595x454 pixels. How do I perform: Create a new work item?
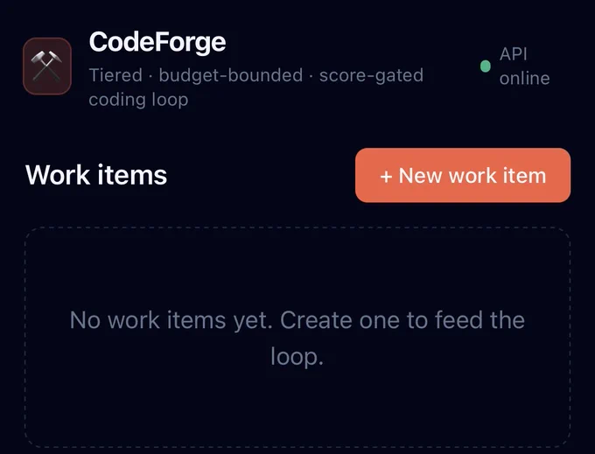(463, 175)
